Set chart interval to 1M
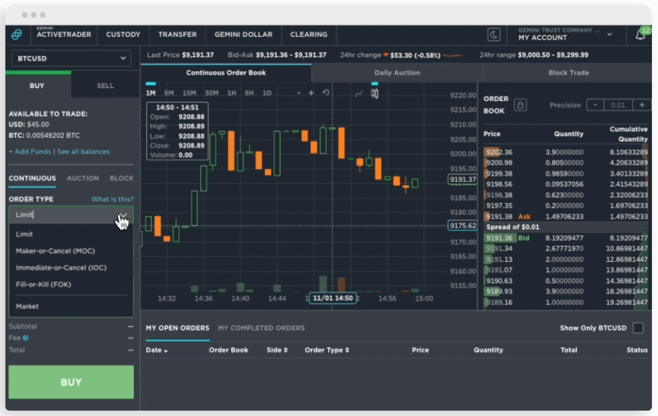 click(x=151, y=93)
